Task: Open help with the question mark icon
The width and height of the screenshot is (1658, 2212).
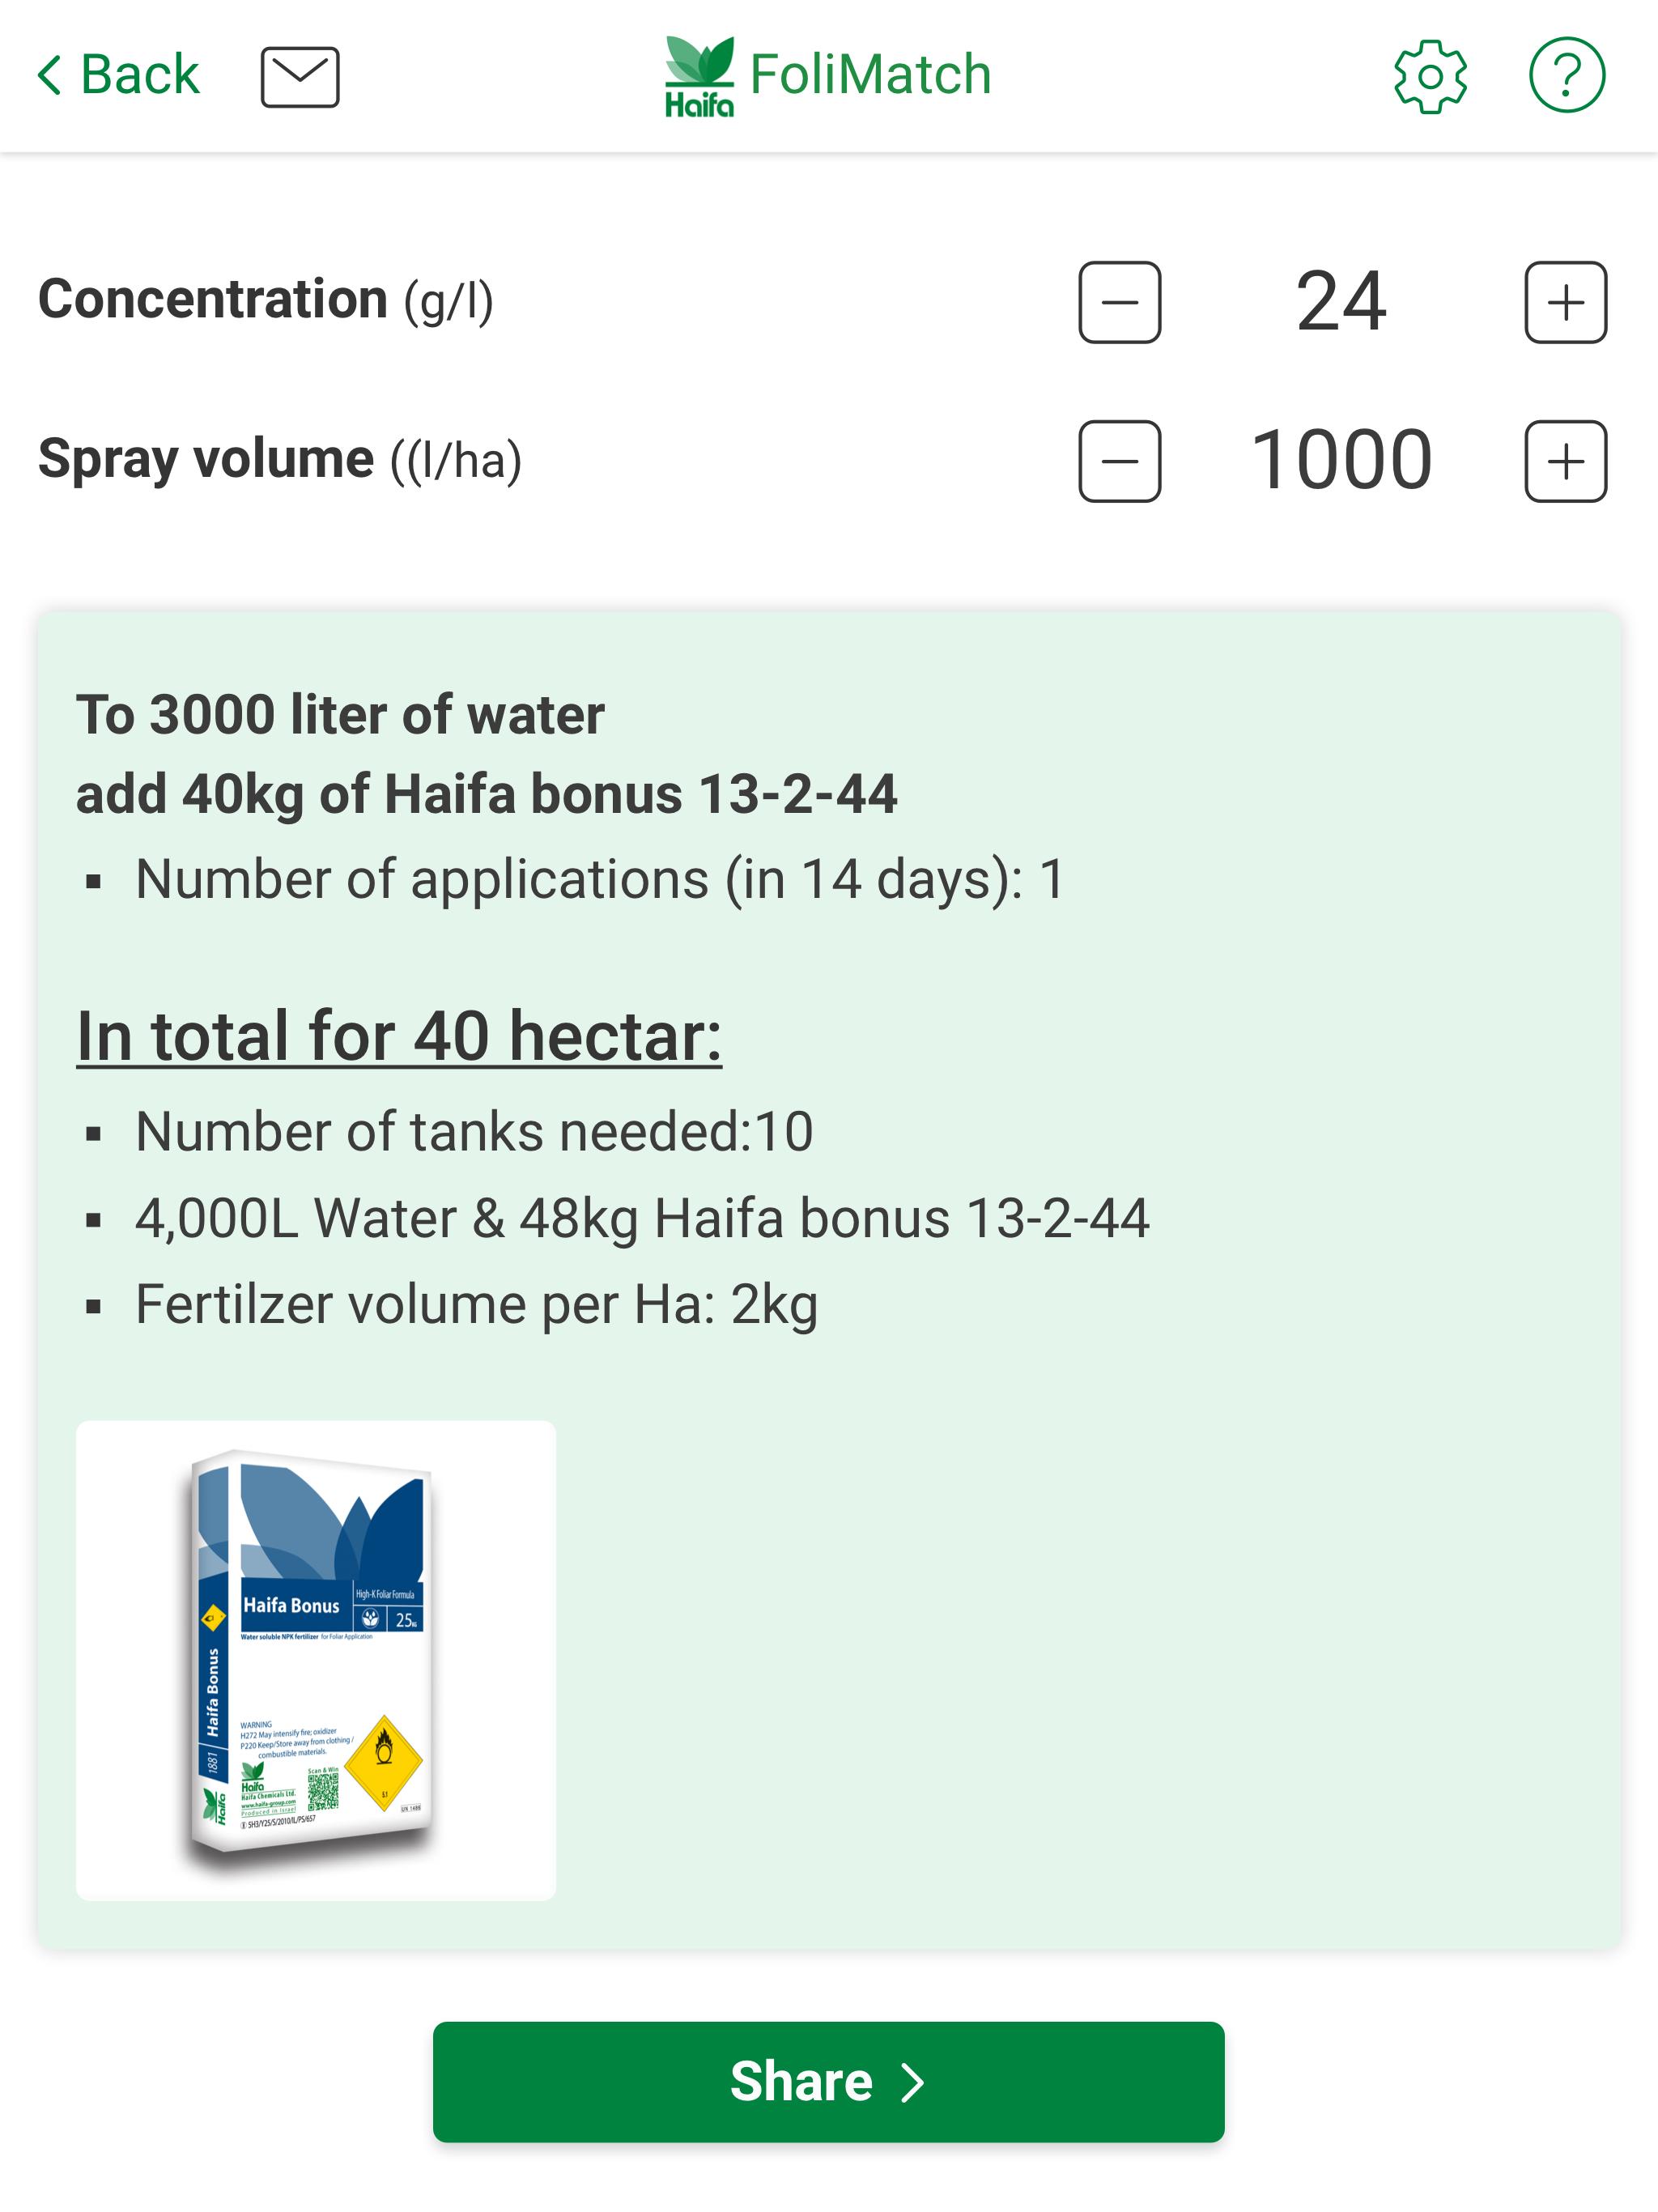Action: 1566,75
